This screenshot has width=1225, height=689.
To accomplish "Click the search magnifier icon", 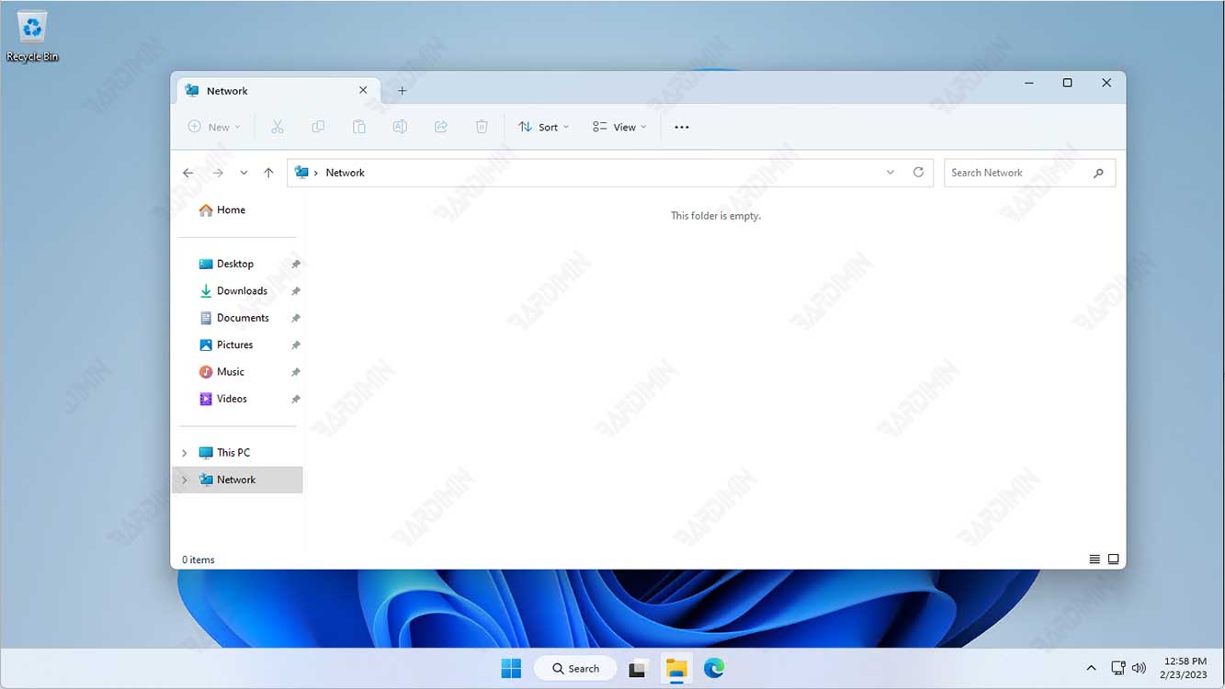I will (x=1098, y=173).
